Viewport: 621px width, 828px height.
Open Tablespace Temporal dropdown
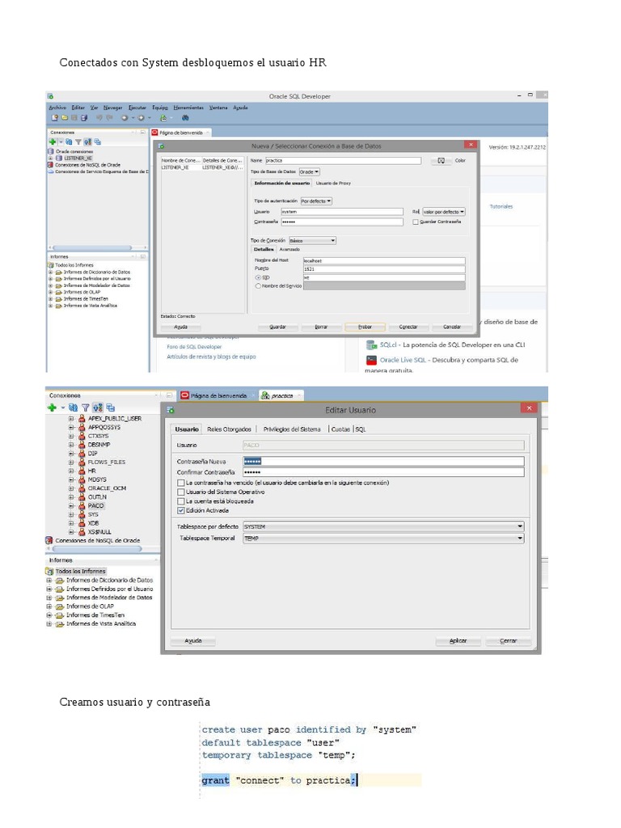click(x=383, y=538)
